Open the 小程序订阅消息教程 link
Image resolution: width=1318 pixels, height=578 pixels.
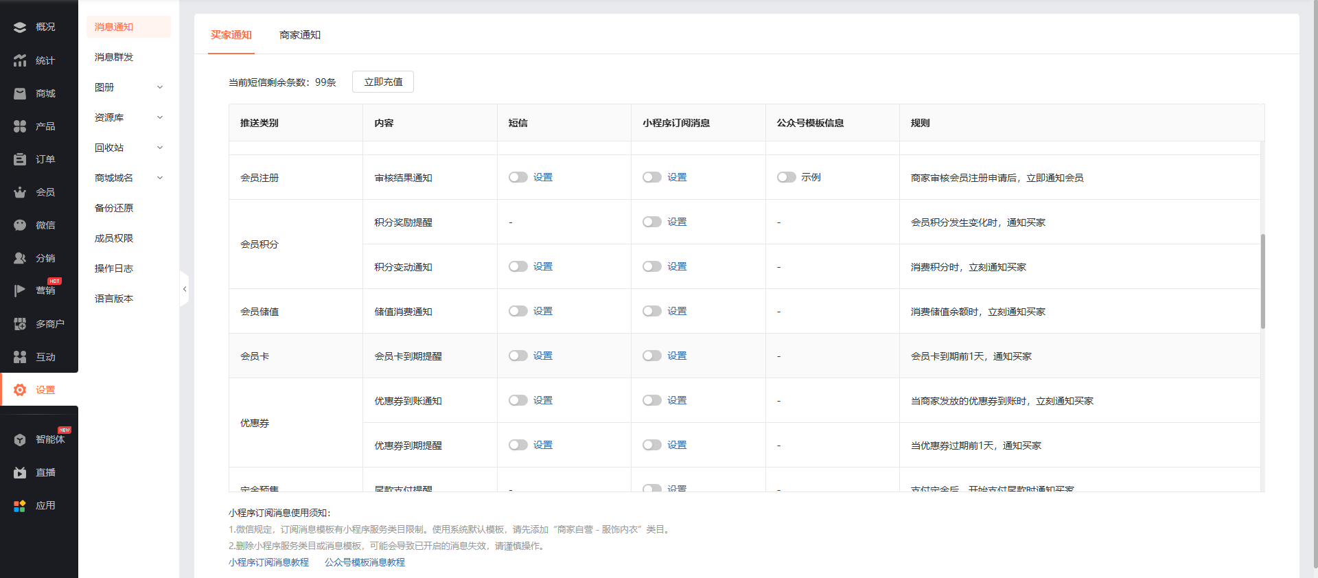(268, 562)
